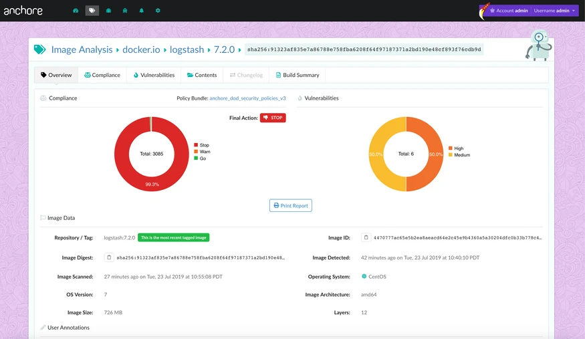This screenshot has height=339, width=585.
Task: Click the 'Total: 6' donut center text
Action: [x=406, y=154]
